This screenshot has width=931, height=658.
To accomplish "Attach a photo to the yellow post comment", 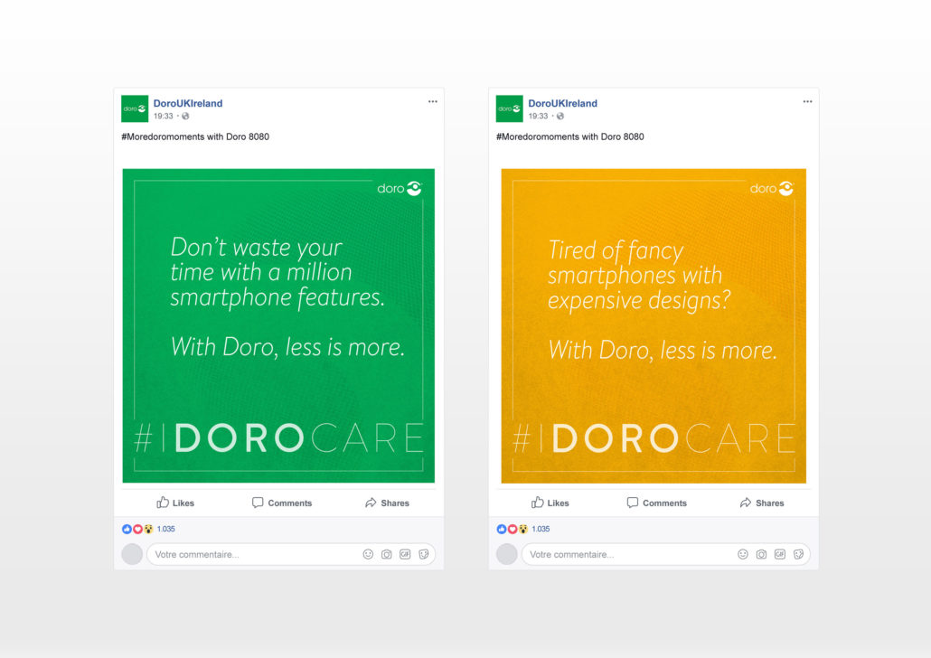I will point(761,554).
